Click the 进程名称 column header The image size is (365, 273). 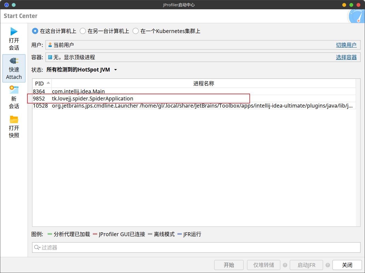pyautogui.click(x=203, y=84)
